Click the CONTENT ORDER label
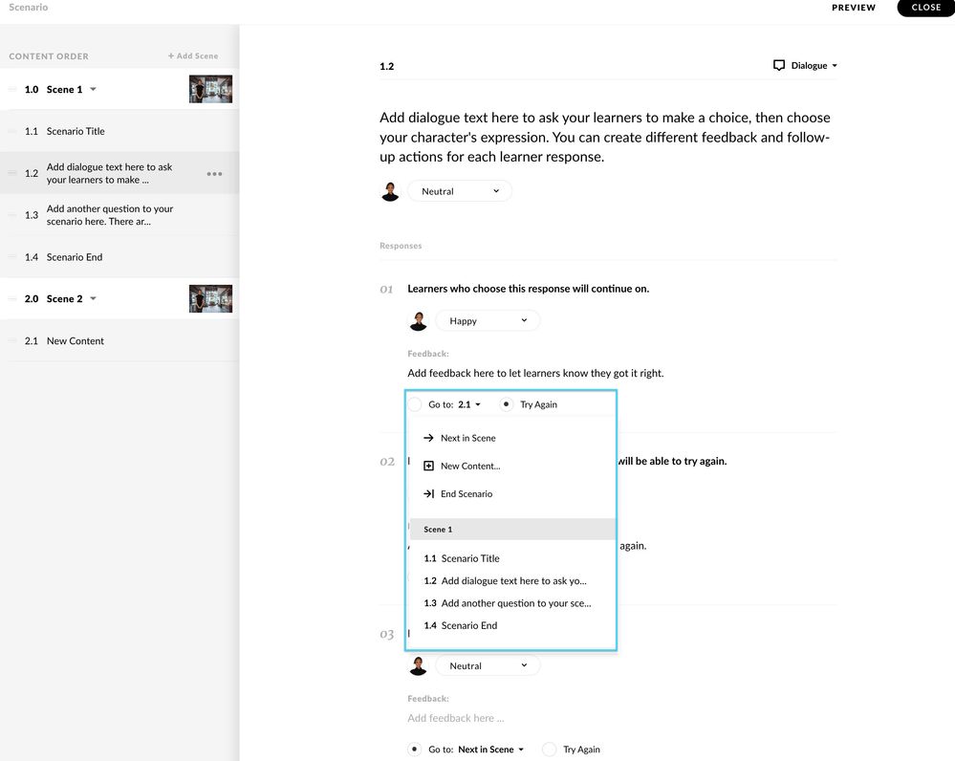 point(49,56)
